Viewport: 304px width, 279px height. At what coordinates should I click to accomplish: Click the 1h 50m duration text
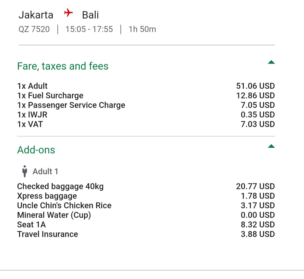click(142, 29)
